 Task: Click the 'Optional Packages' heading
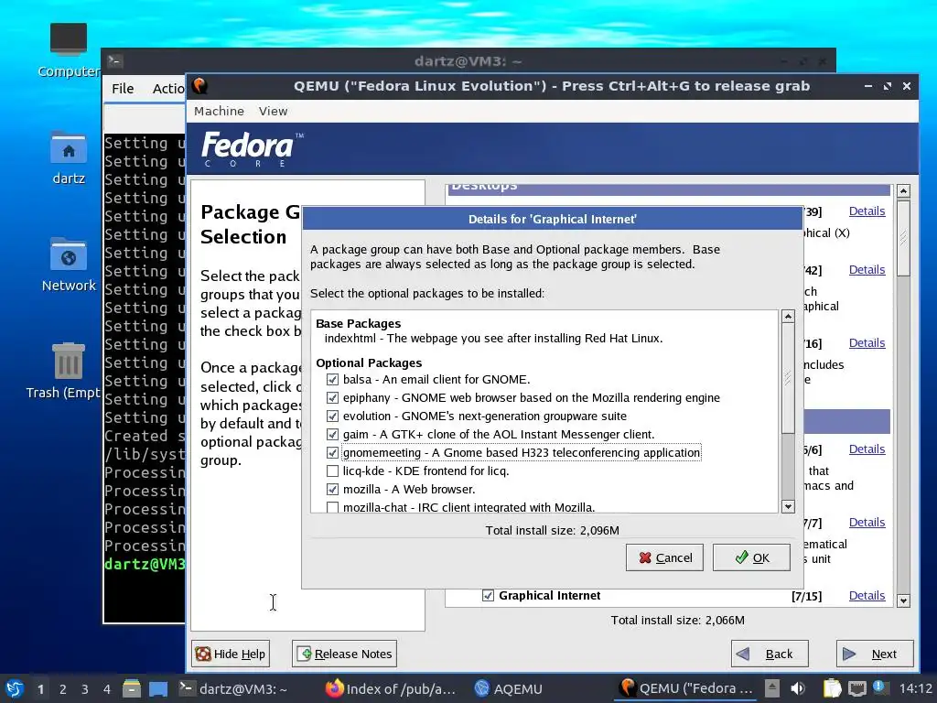point(369,362)
